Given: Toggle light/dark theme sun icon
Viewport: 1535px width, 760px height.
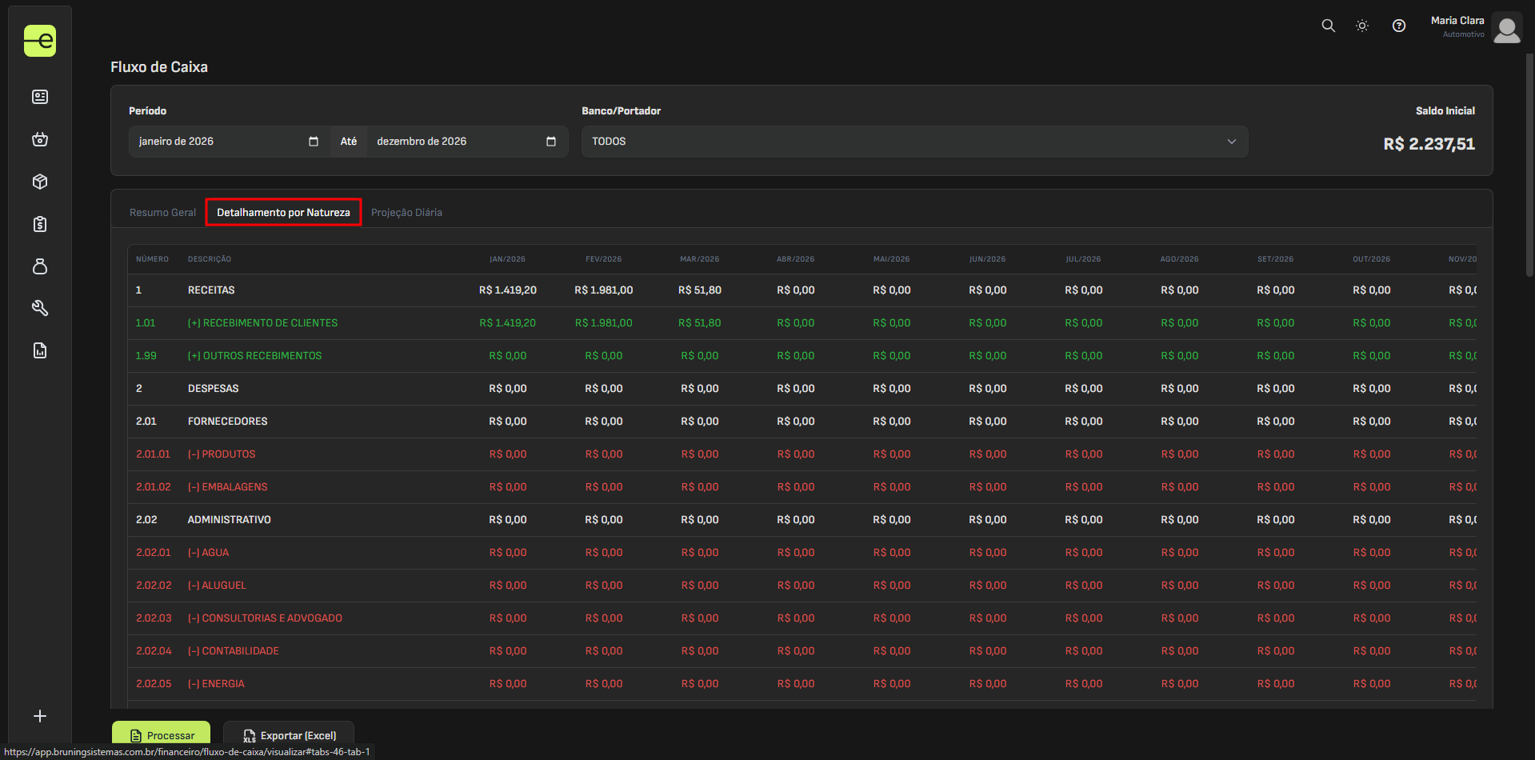Looking at the screenshot, I should tap(1362, 26).
